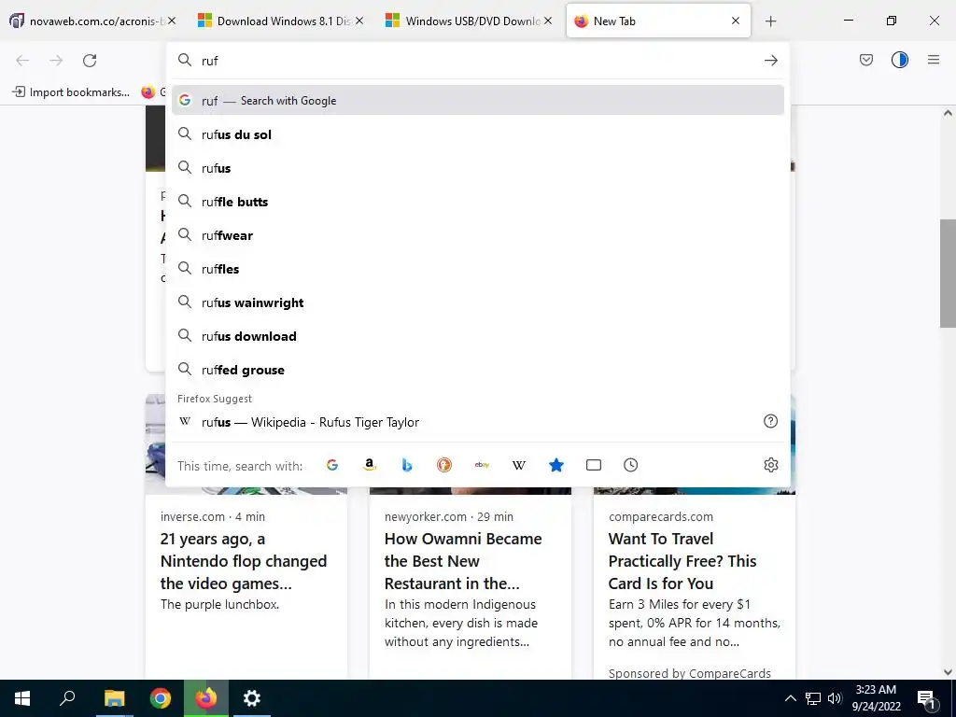Open the action center notifications
Screen dimensions: 956x717
click(x=927, y=698)
